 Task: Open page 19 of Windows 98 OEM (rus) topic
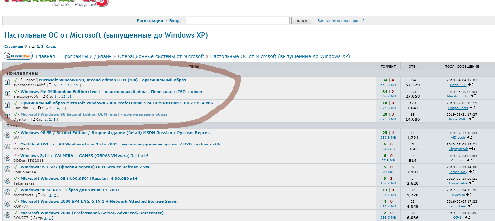point(76,85)
